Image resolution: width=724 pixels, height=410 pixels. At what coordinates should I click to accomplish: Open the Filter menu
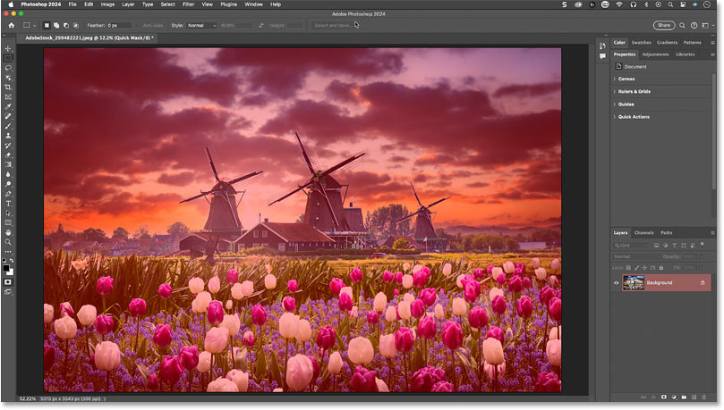(189, 4)
